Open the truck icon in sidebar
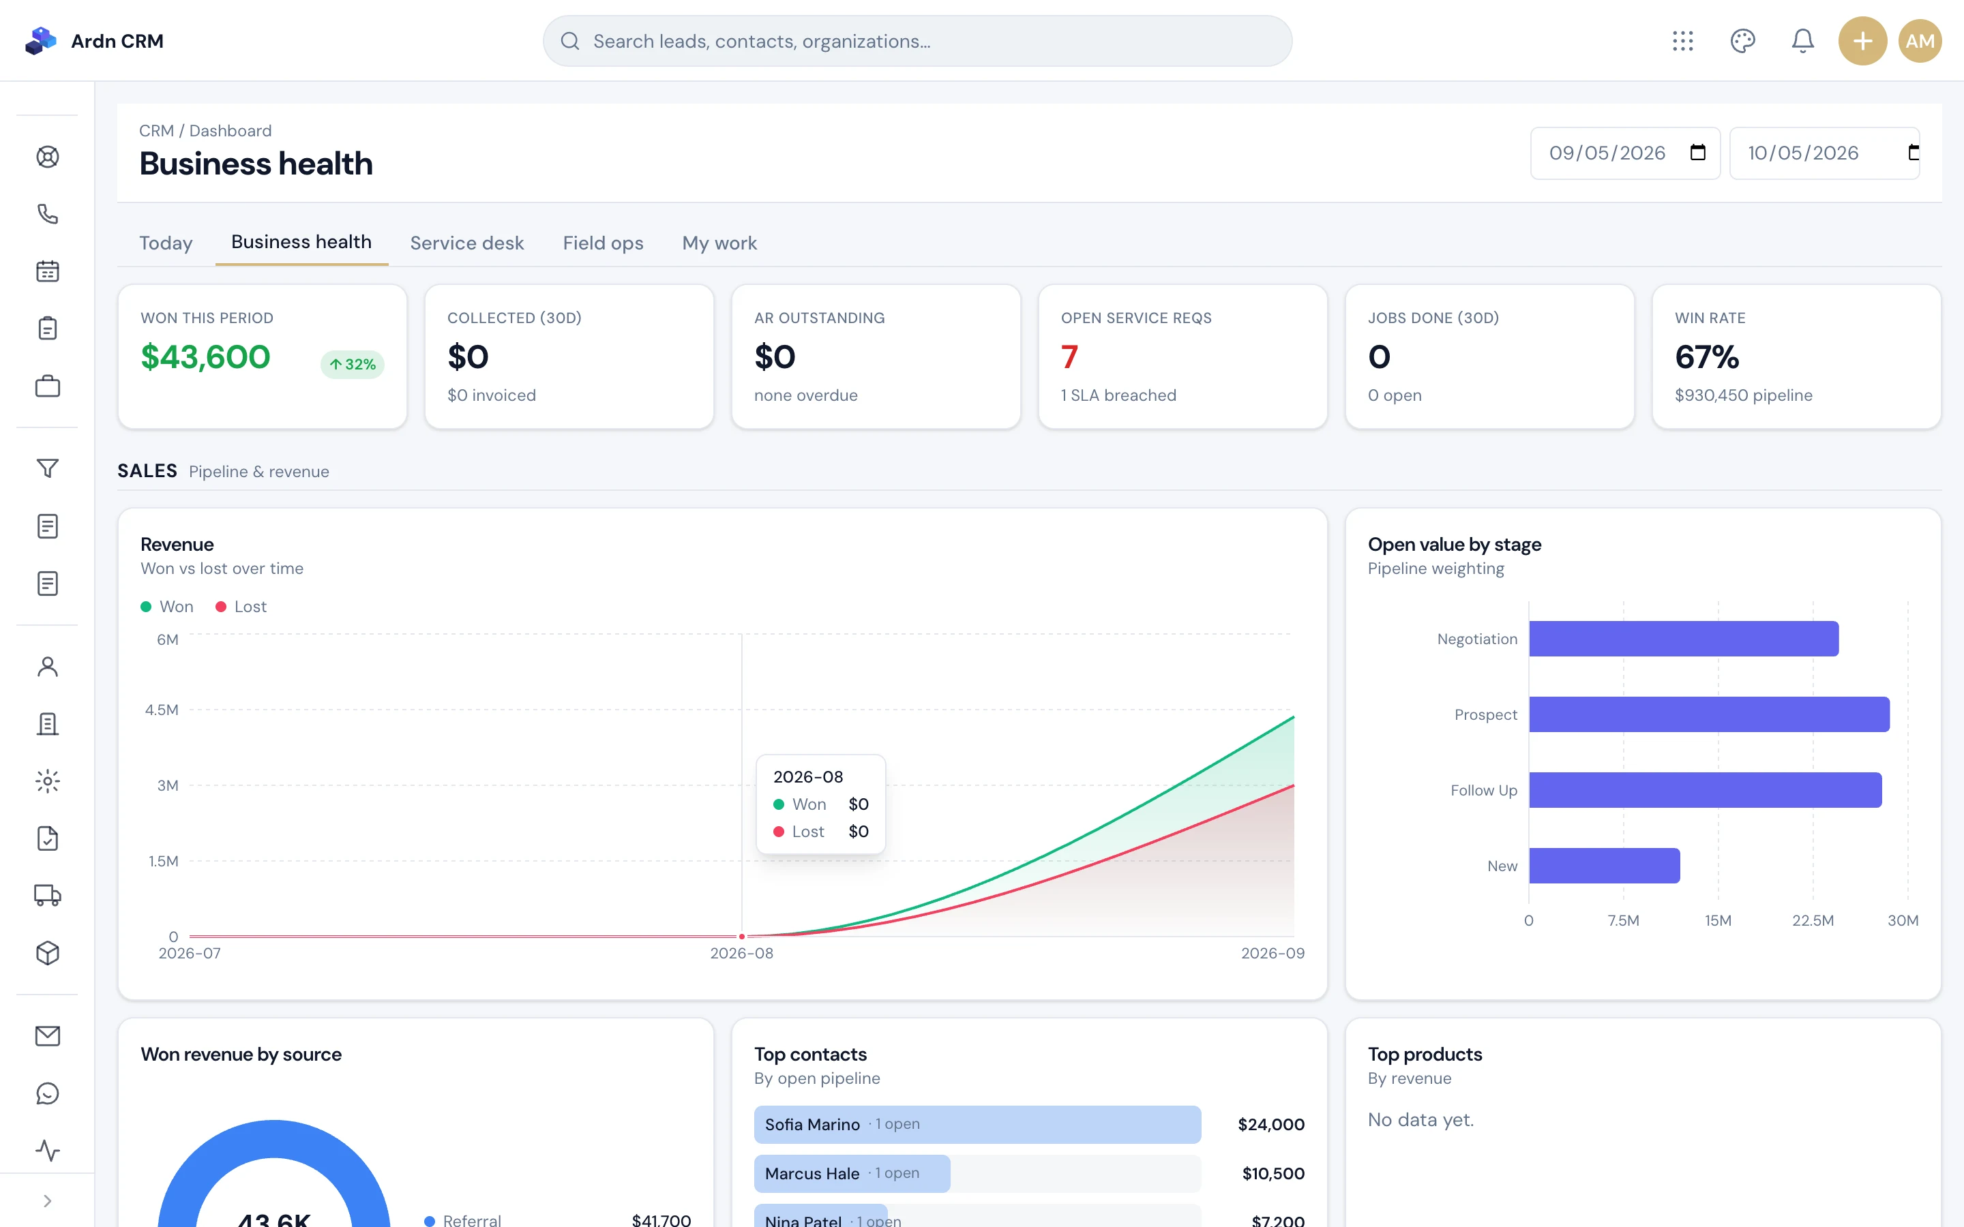The width and height of the screenshot is (1964, 1227). pyautogui.click(x=47, y=896)
